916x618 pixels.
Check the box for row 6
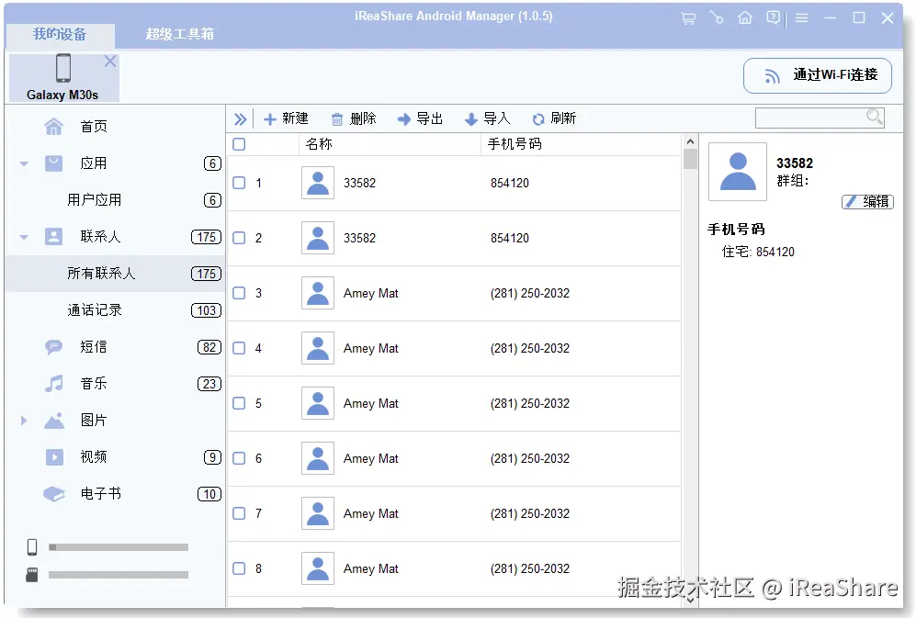239,458
